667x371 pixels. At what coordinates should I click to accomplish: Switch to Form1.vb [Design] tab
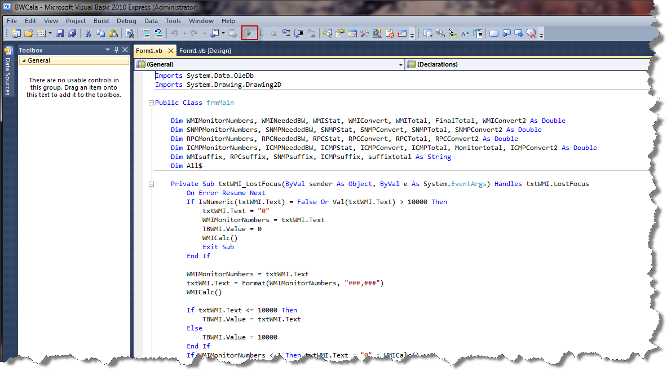tap(205, 51)
